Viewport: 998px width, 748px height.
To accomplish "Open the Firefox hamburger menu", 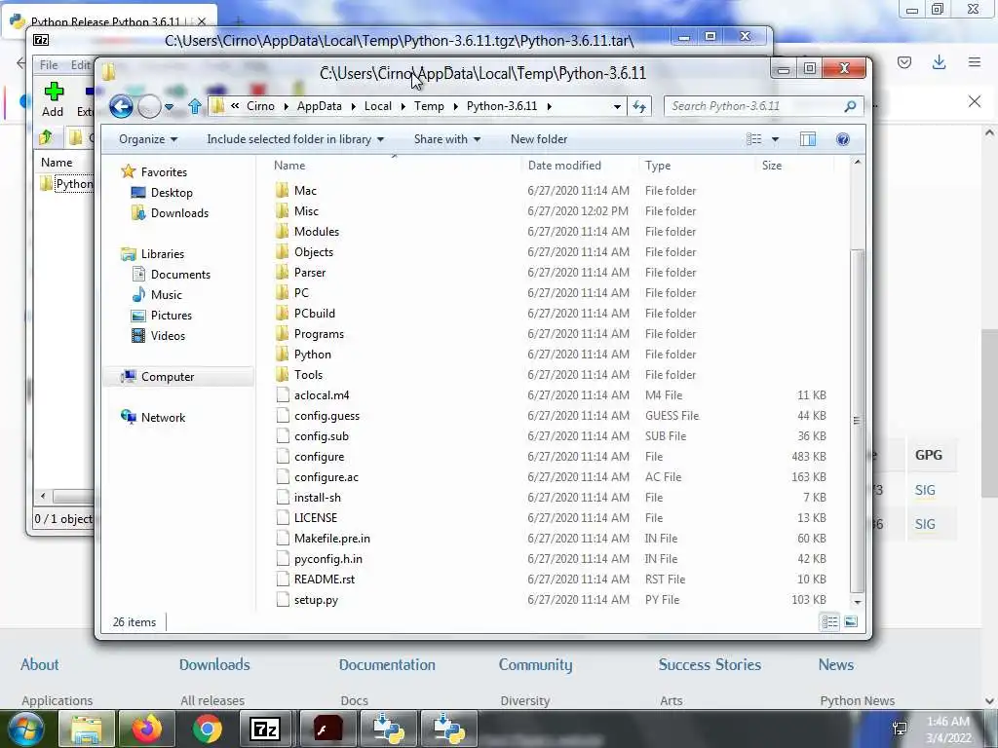I will tap(975, 62).
